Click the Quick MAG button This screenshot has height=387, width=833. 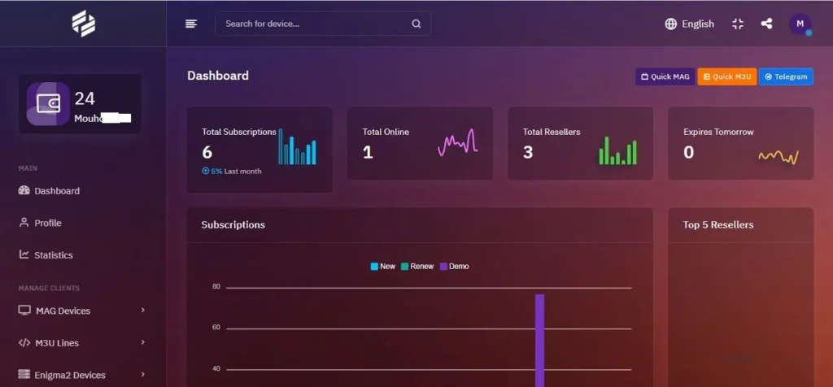[665, 76]
